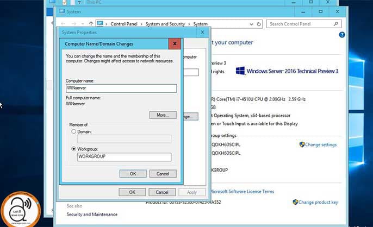Go to System and Security breadcrumb
This screenshot has height=227, width=373.
click(x=165, y=24)
